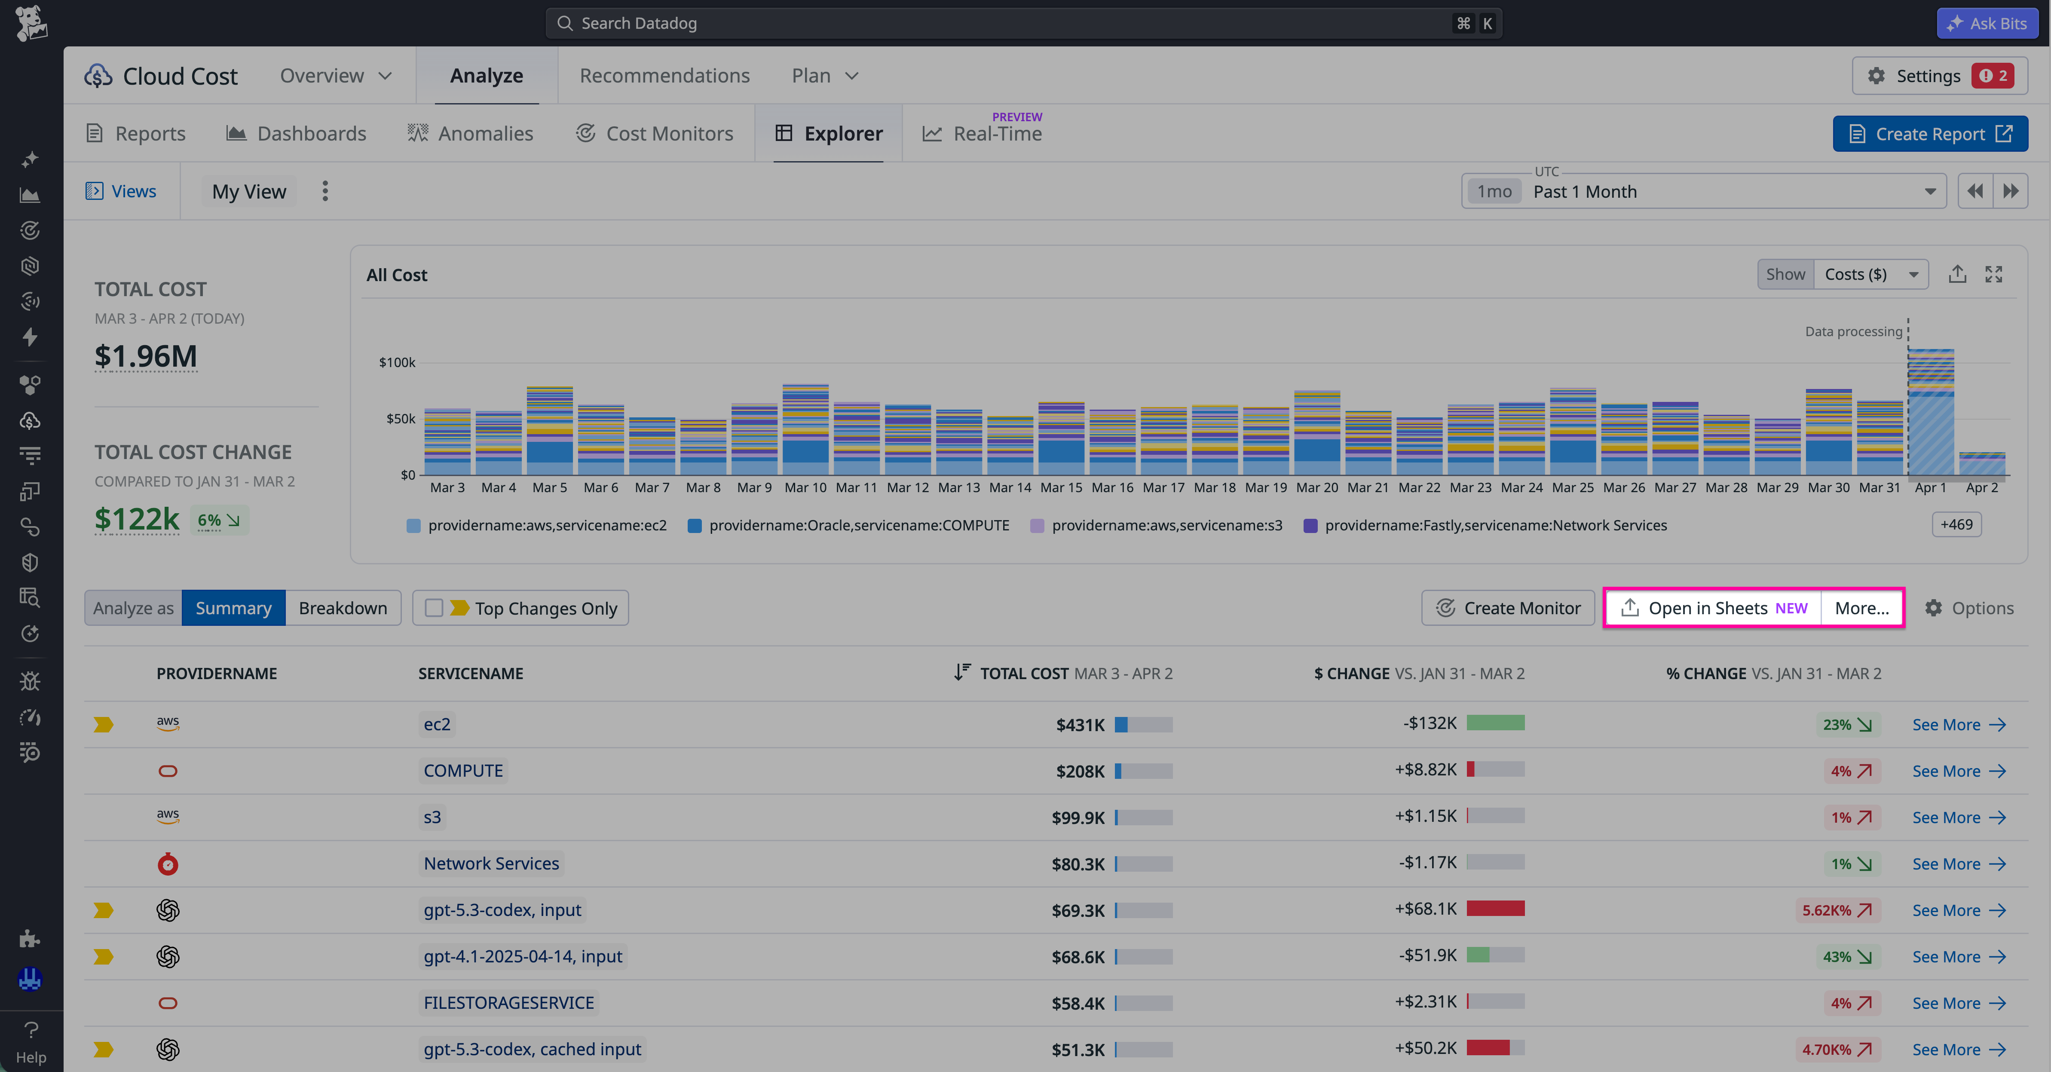Click the export icon on the All Cost chart
2051x1072 pixels.
point(1958,274)
